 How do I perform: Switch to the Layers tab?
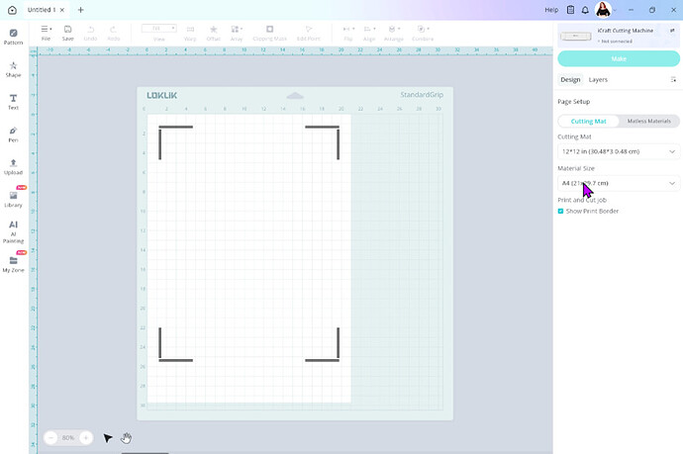pyautogui.click(x=598, y=79)
